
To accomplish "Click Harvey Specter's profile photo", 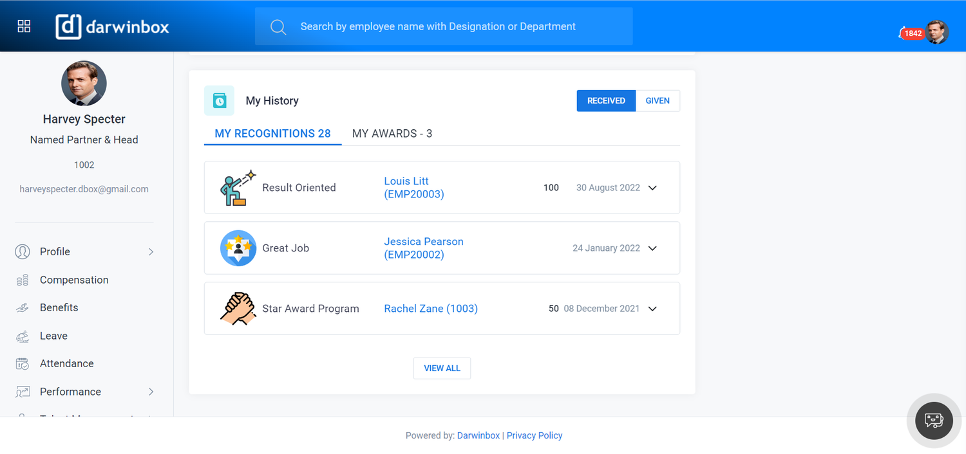I will 84,83.
